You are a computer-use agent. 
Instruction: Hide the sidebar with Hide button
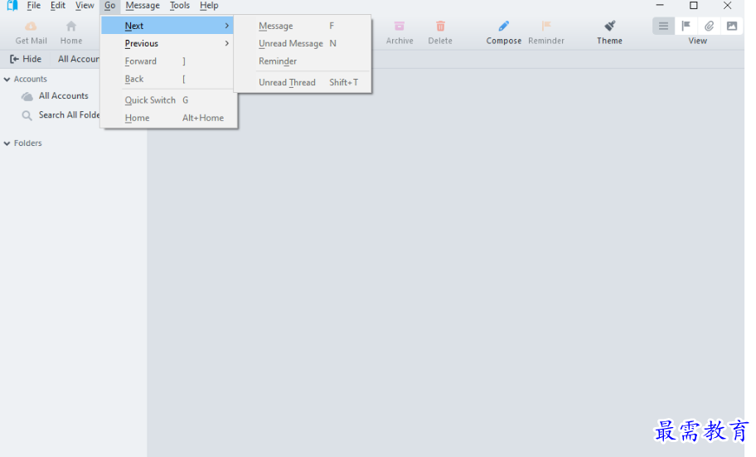(x=26, y=59)
